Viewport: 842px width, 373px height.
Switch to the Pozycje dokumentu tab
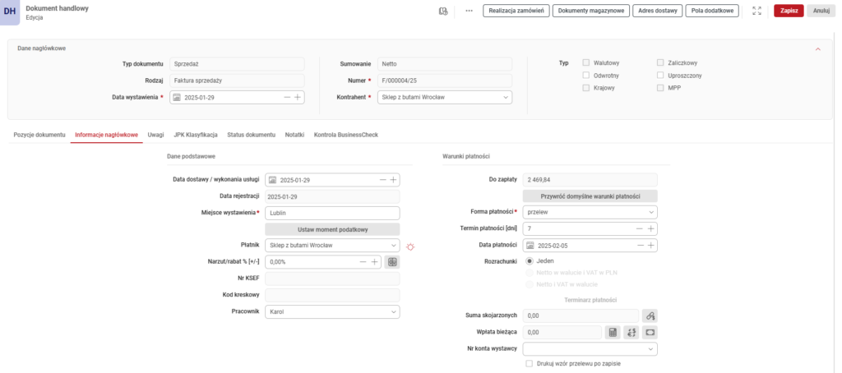point(39,134)
